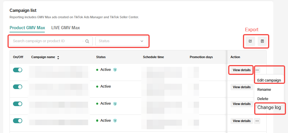The width and height of the screenshot is (288, 133).
Task: Disable the fourth campaign's On/Off switch
Action: [18, 121]
